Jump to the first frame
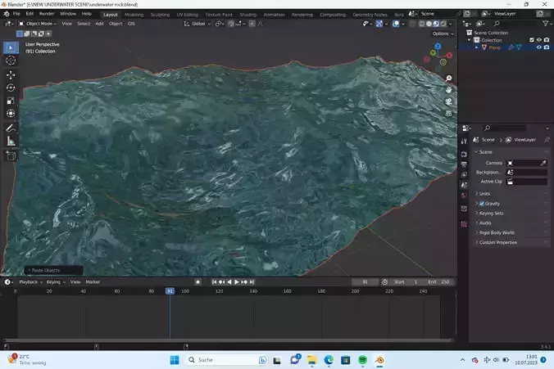The image size is (554, 369). tap(214, 282)
